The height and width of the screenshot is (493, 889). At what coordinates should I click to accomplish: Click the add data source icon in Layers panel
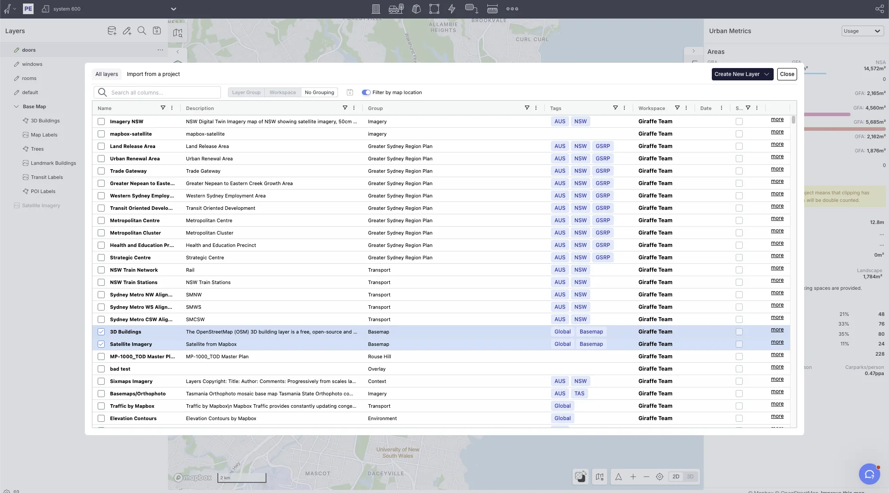click(x=112, y=30)
